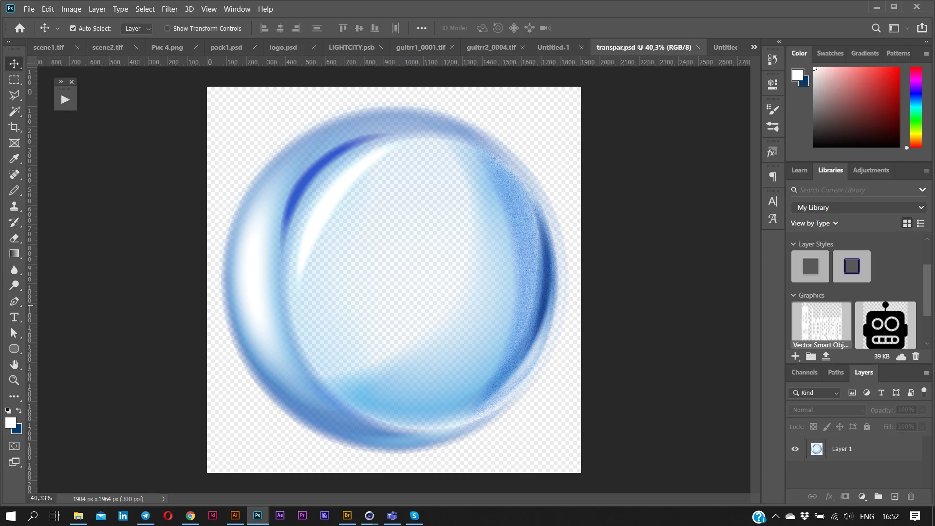The image size is (935, 526).
Task: Switch to the Channels tab
Action: coord(804,372)
